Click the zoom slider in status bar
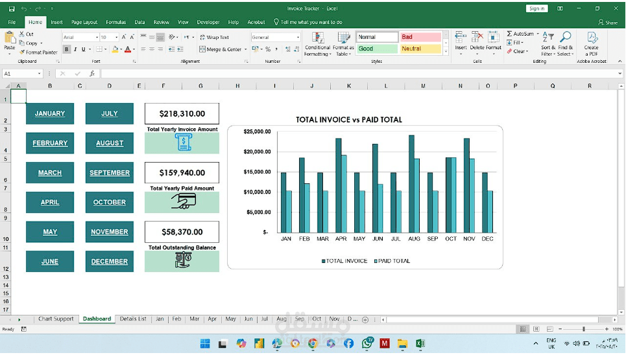The width and height of the screenshot is (626, 355). click(x=583, y=329)
